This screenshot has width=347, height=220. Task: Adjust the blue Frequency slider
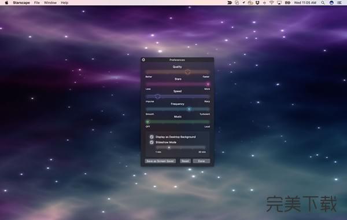(178, 109)
